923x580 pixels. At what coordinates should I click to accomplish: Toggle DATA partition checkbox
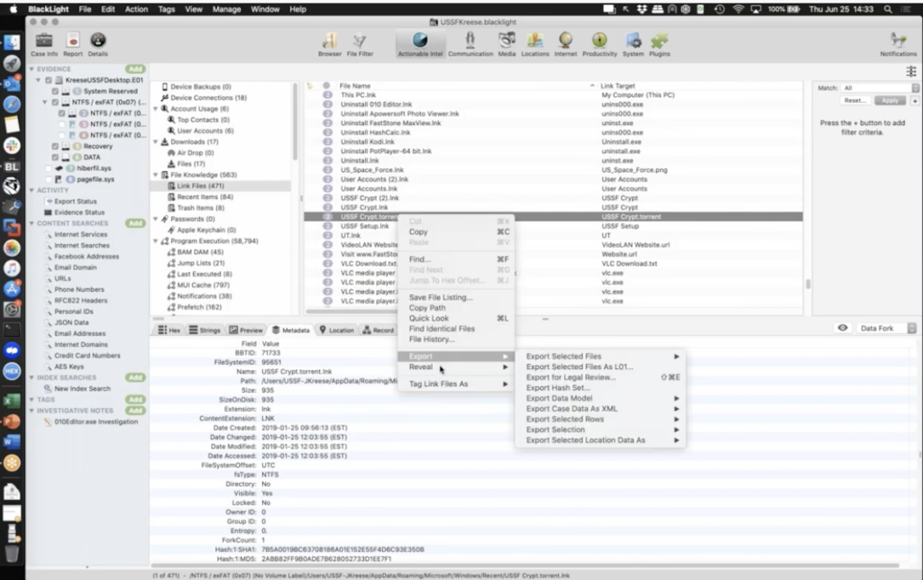click(55, 157)
